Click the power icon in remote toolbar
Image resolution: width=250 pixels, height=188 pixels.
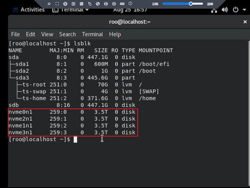[65, 4]
